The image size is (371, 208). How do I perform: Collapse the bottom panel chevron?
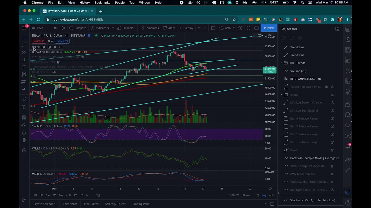tap(265, 204)
